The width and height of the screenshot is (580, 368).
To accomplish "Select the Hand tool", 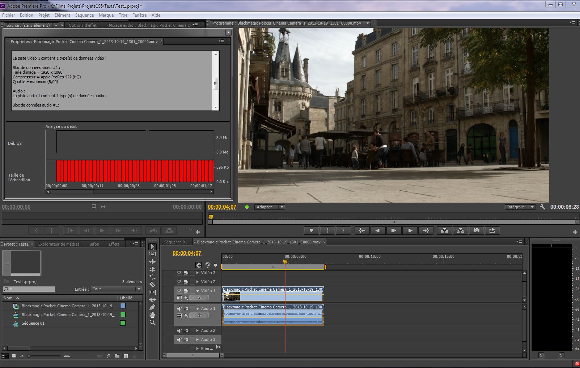I will click(x=152, y=315).
